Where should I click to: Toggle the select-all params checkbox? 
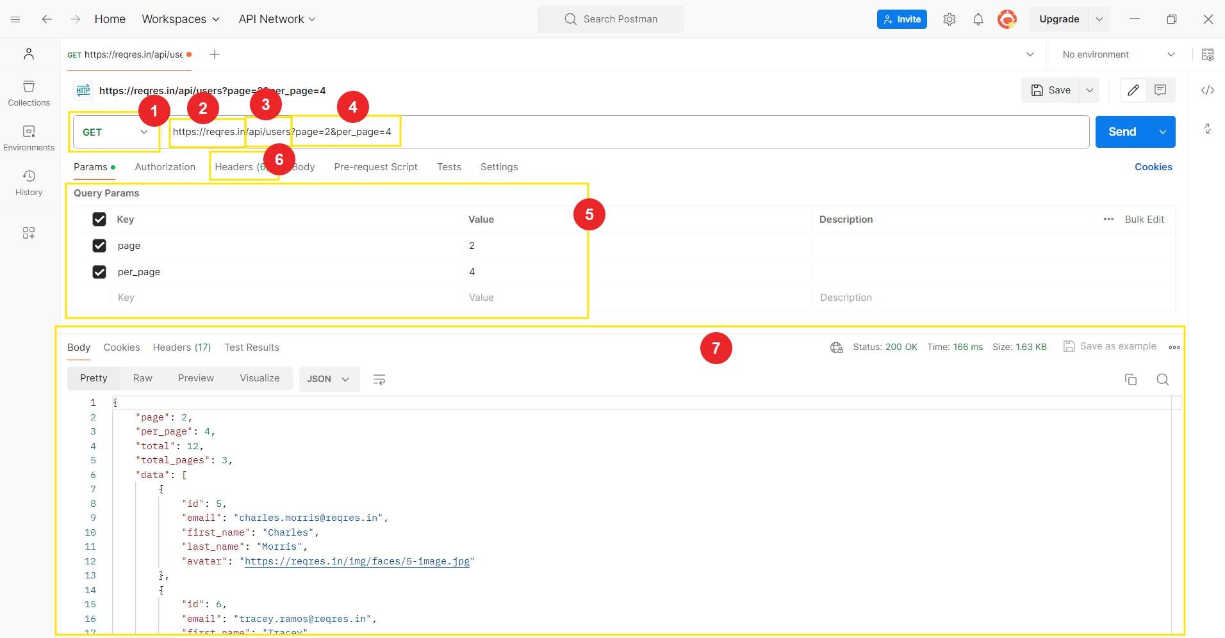click(99, 219)
